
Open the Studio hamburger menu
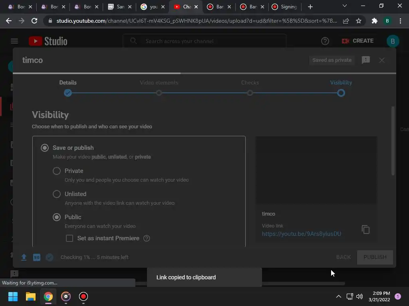point(14,41)
